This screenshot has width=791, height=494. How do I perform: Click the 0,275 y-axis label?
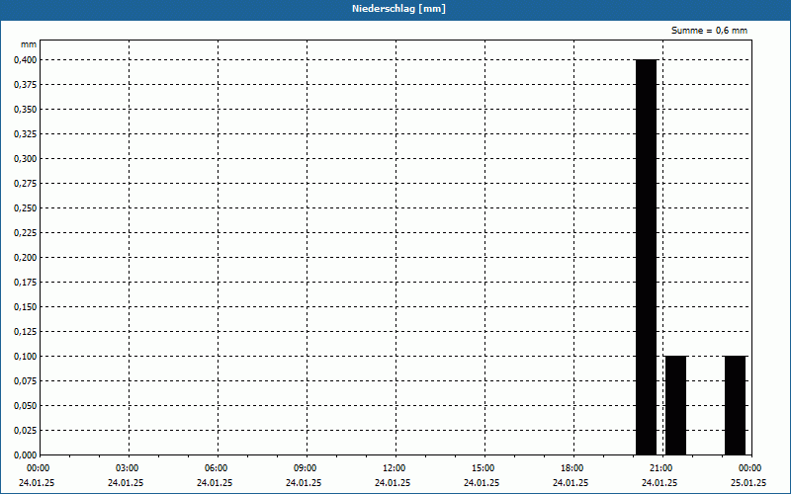26,184
